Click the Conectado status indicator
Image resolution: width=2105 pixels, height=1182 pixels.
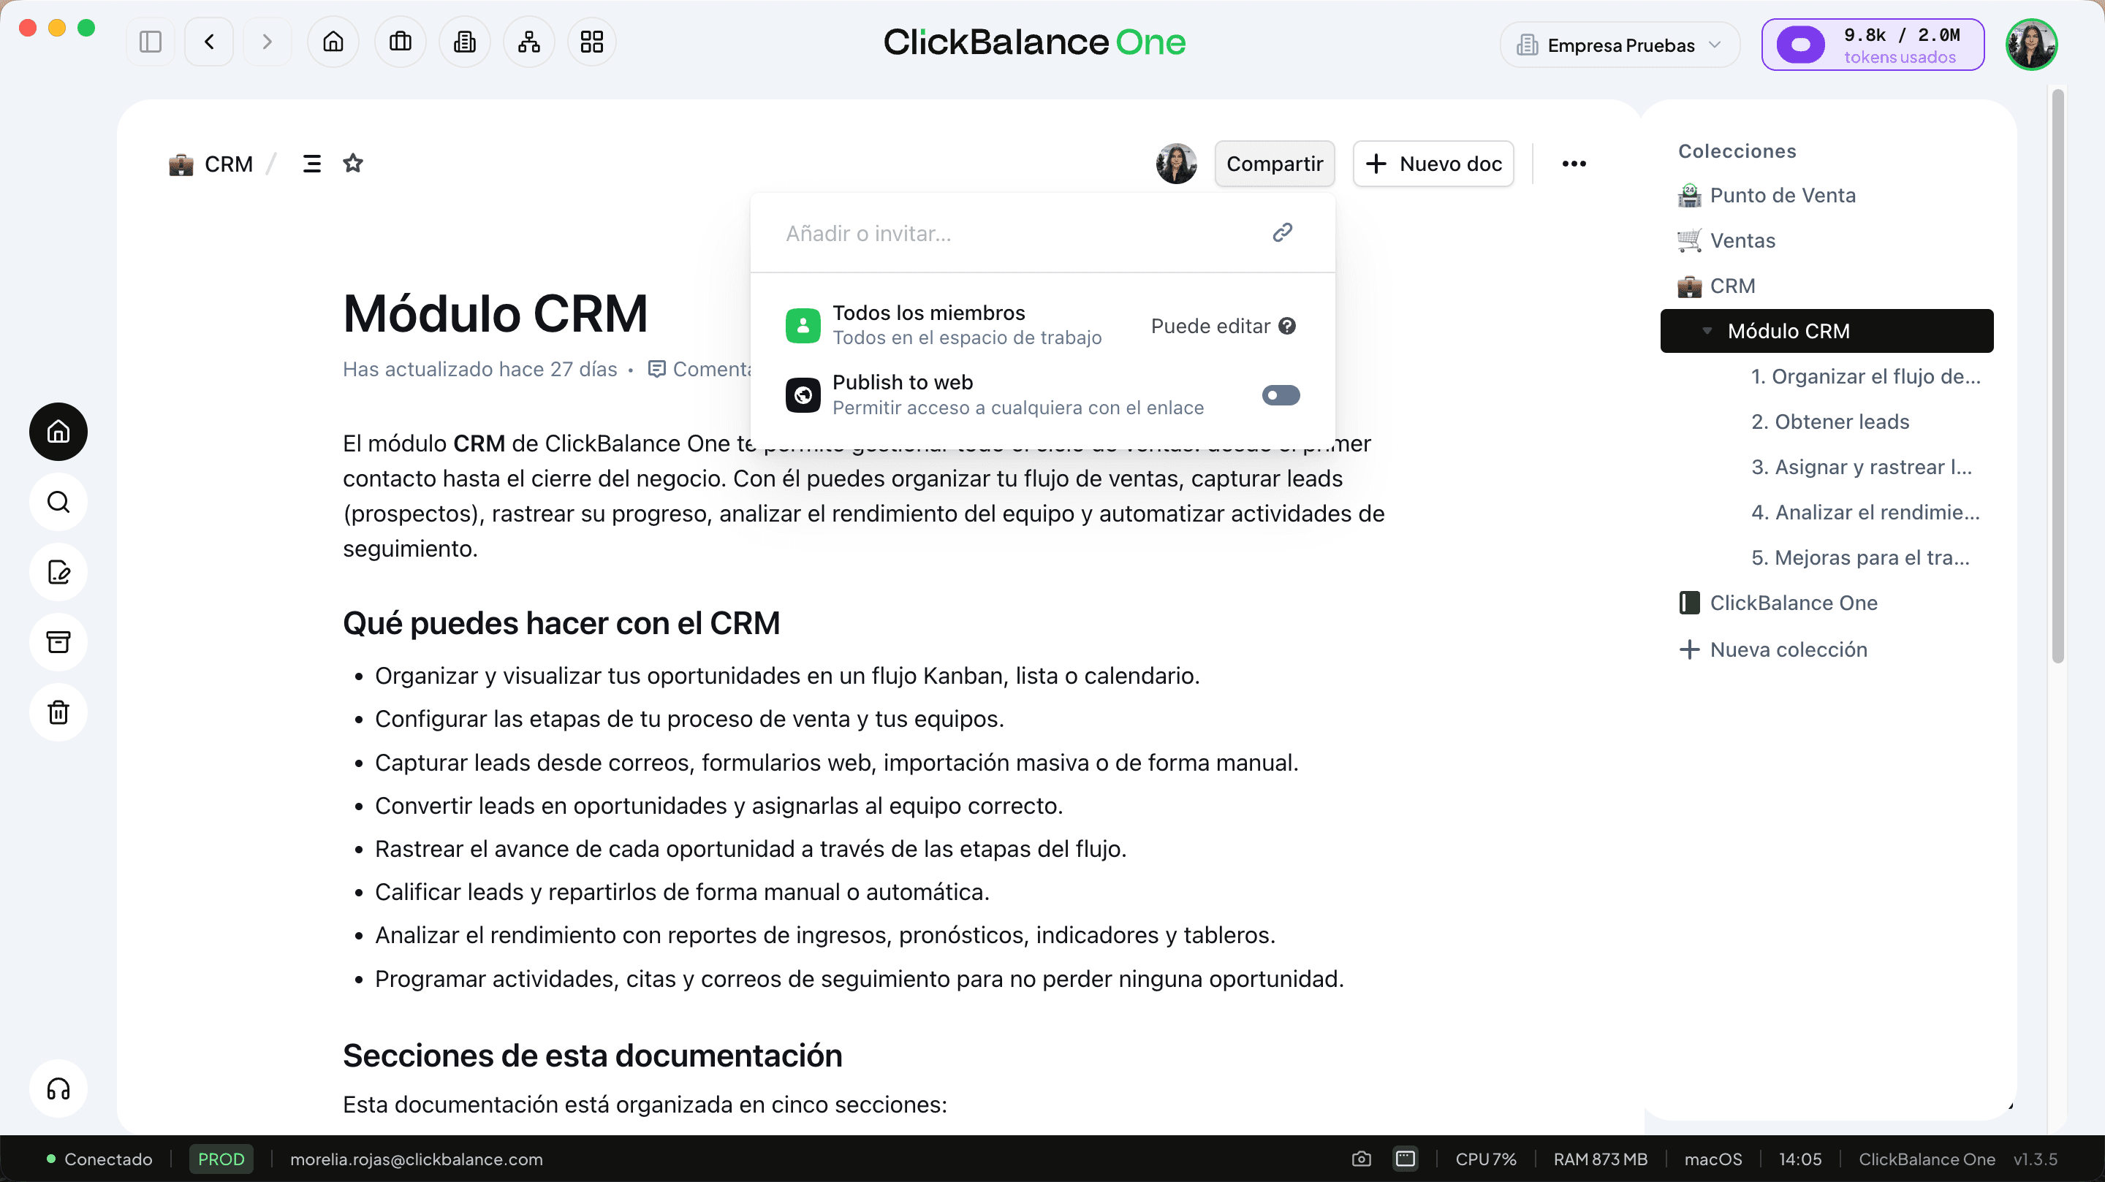[99, 1159]
